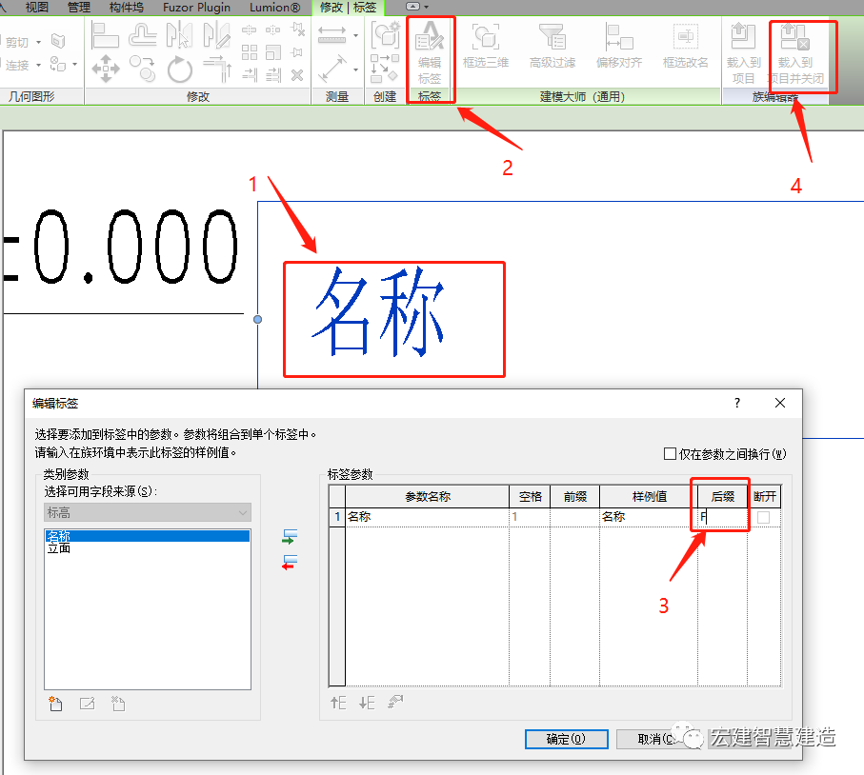864x775 pixels.
Task: Click the Create Group icon
Action: point(385,34)
